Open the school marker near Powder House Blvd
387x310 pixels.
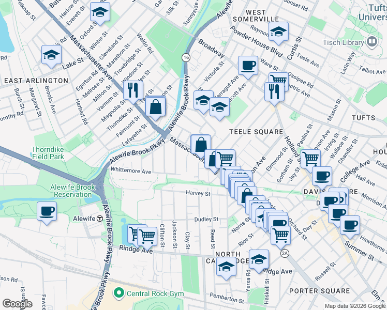[278, 33]
